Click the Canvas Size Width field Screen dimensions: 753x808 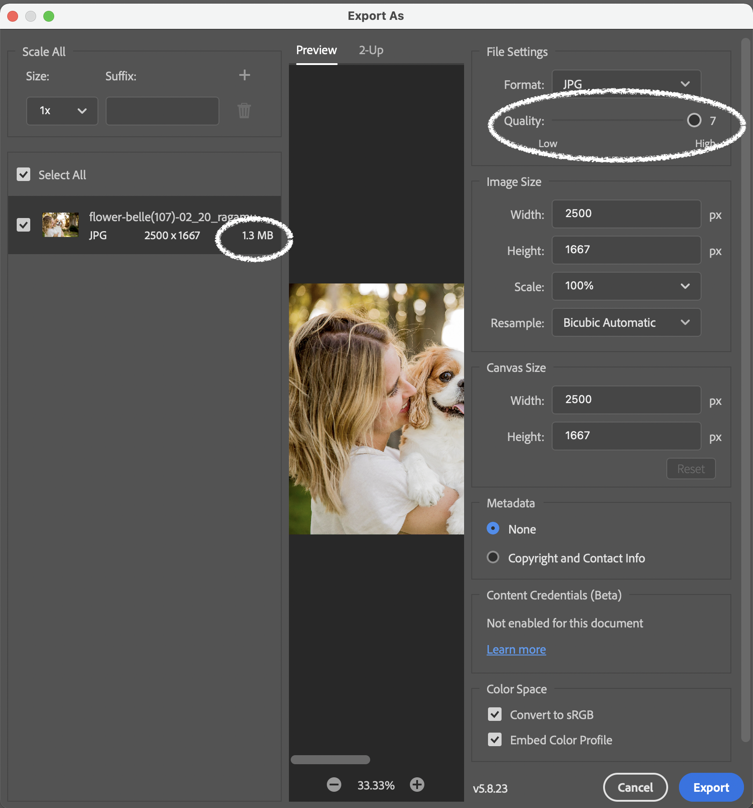[x=626, y=400]
